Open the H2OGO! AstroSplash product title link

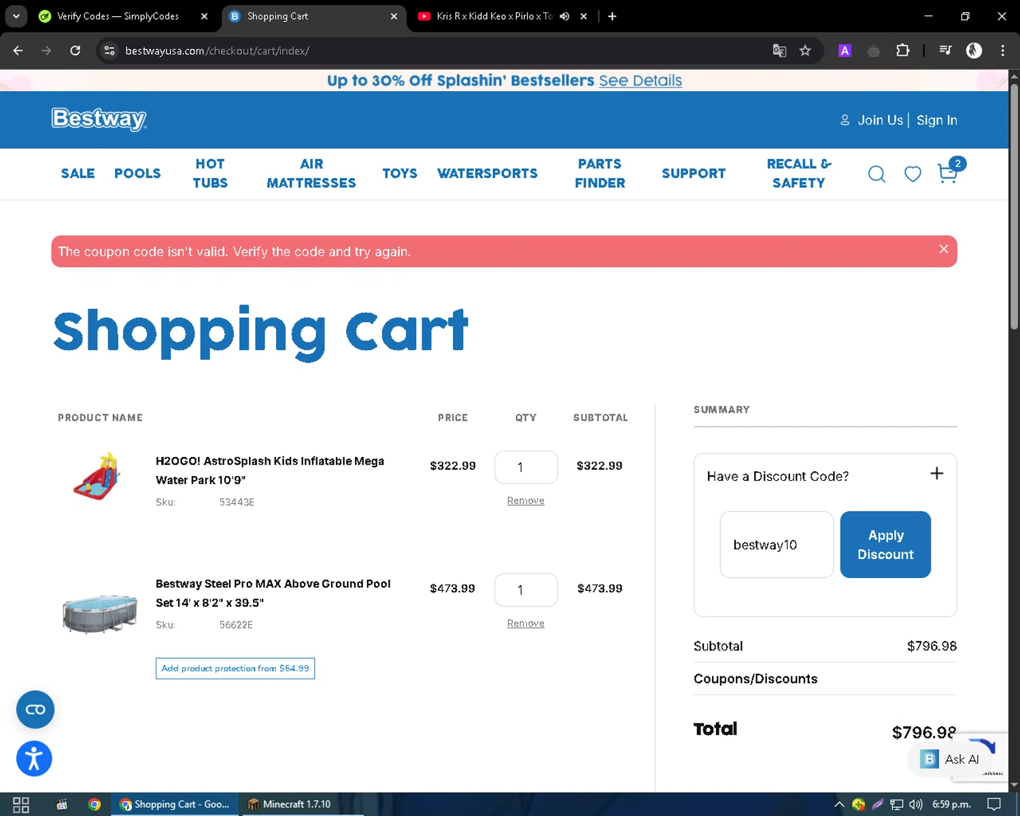(x=270, y=471)
